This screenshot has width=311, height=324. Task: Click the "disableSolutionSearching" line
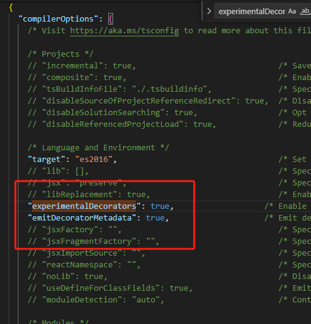tap(112, 113)
